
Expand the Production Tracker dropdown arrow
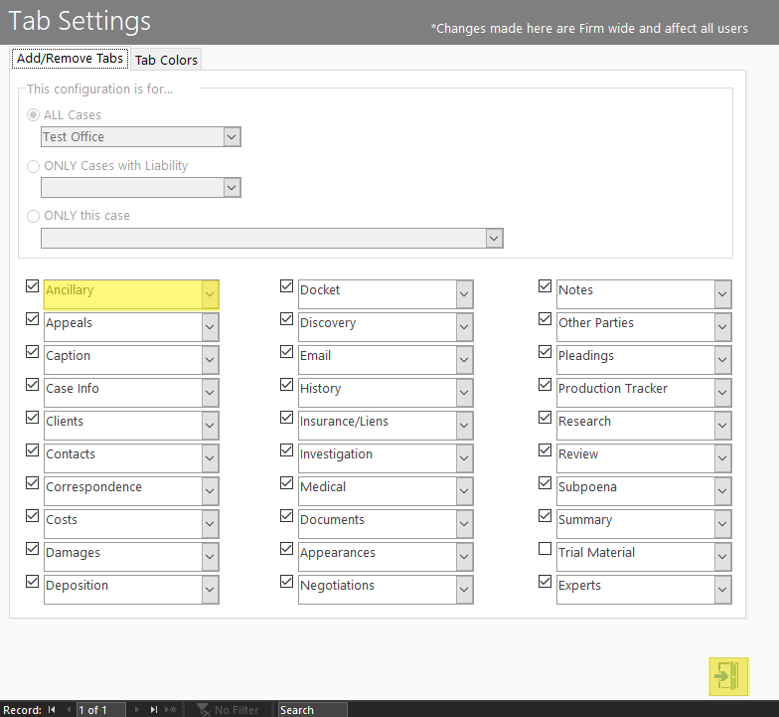pyautogui.click(x=722, y=392)
